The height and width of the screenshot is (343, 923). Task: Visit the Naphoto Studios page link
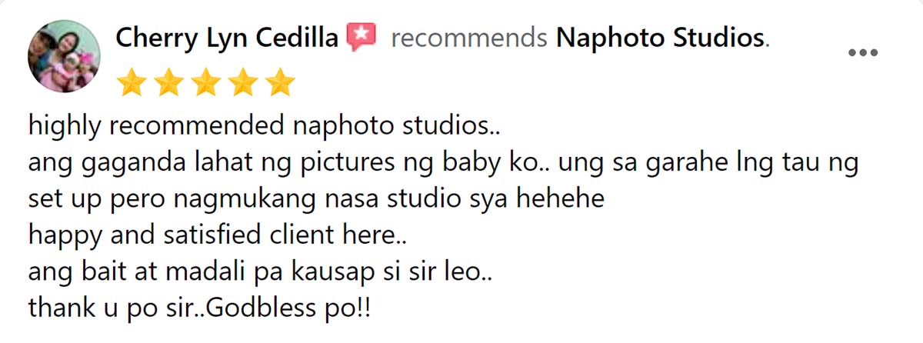pyautogui.click(x=661, y=38)
